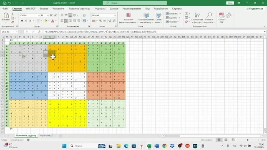Open the Вид ribbon tab

pyautogui.click(x=147, y=8)
